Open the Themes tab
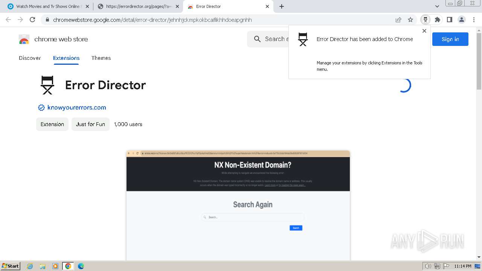This screenshot has height=271, width=482. point(101,58)
